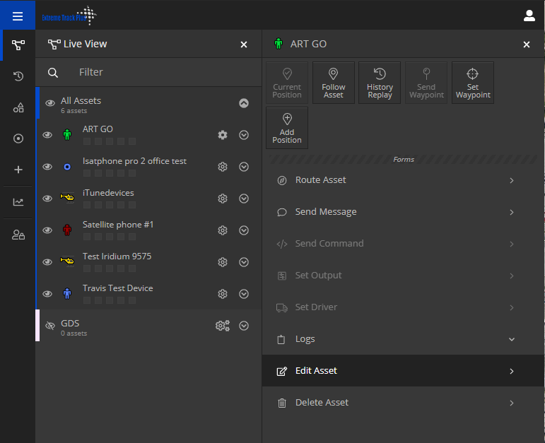Click the Add Position button

pos(287,128)
